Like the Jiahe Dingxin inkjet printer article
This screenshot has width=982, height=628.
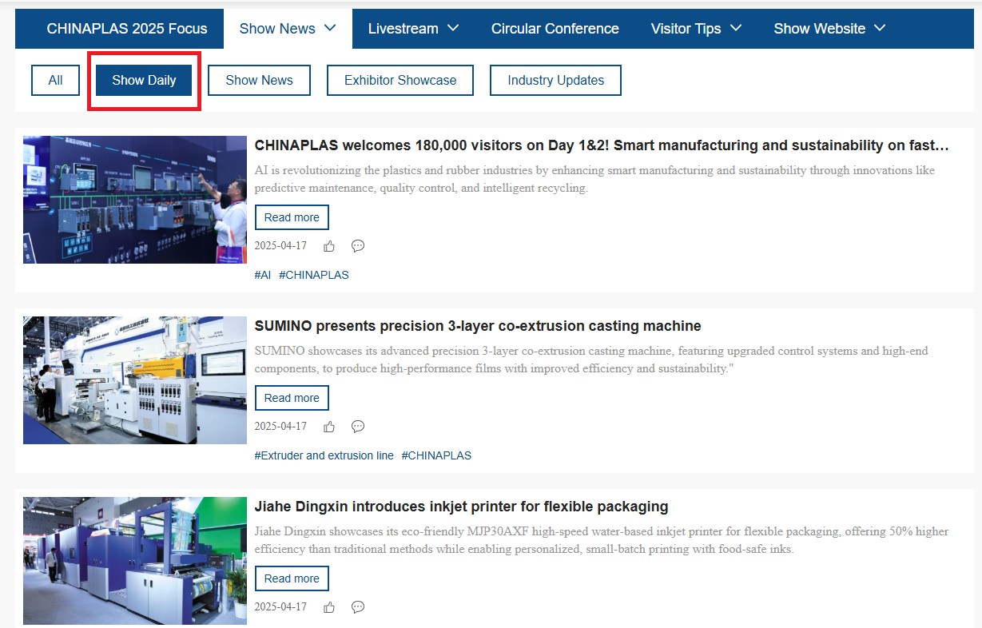(x=329, y=607)
